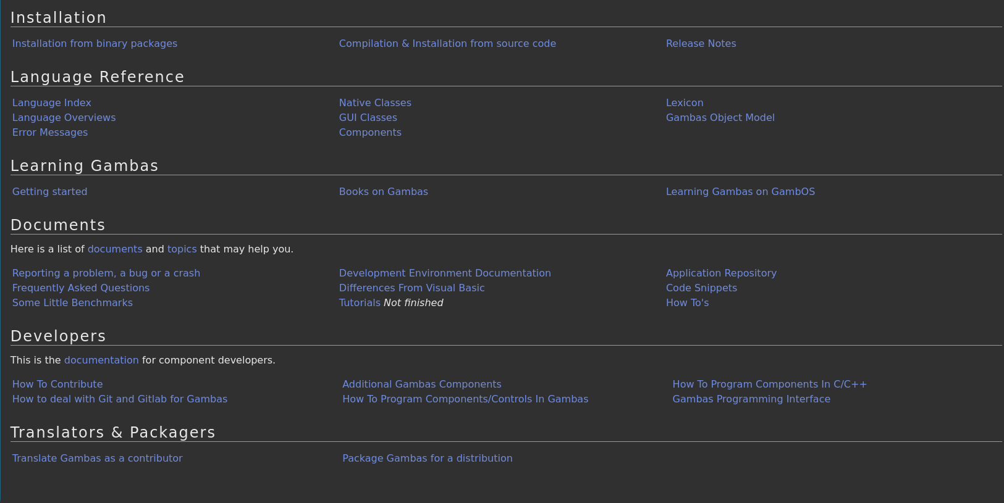Open the Lexicon page
1004x503 pixels.
coord(685,103)
